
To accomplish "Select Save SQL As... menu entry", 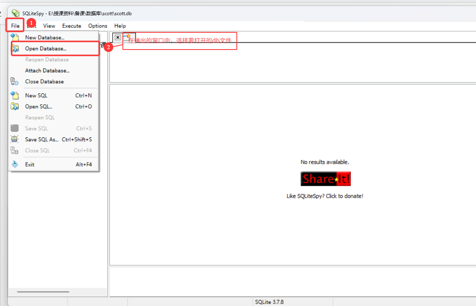I will (53, 139).
